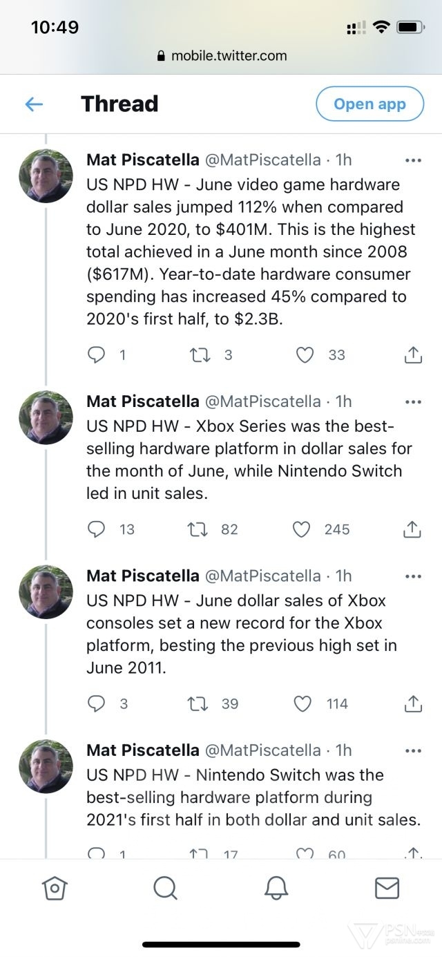Share the June 2011 Xbox record tweet
442x957 pixels.
pos(412,704)
